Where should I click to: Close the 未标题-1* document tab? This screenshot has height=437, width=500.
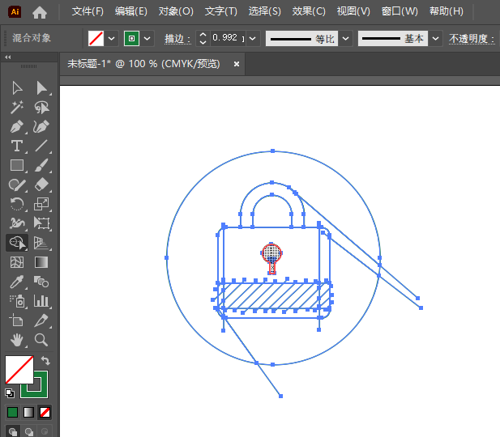pos(237,64)
